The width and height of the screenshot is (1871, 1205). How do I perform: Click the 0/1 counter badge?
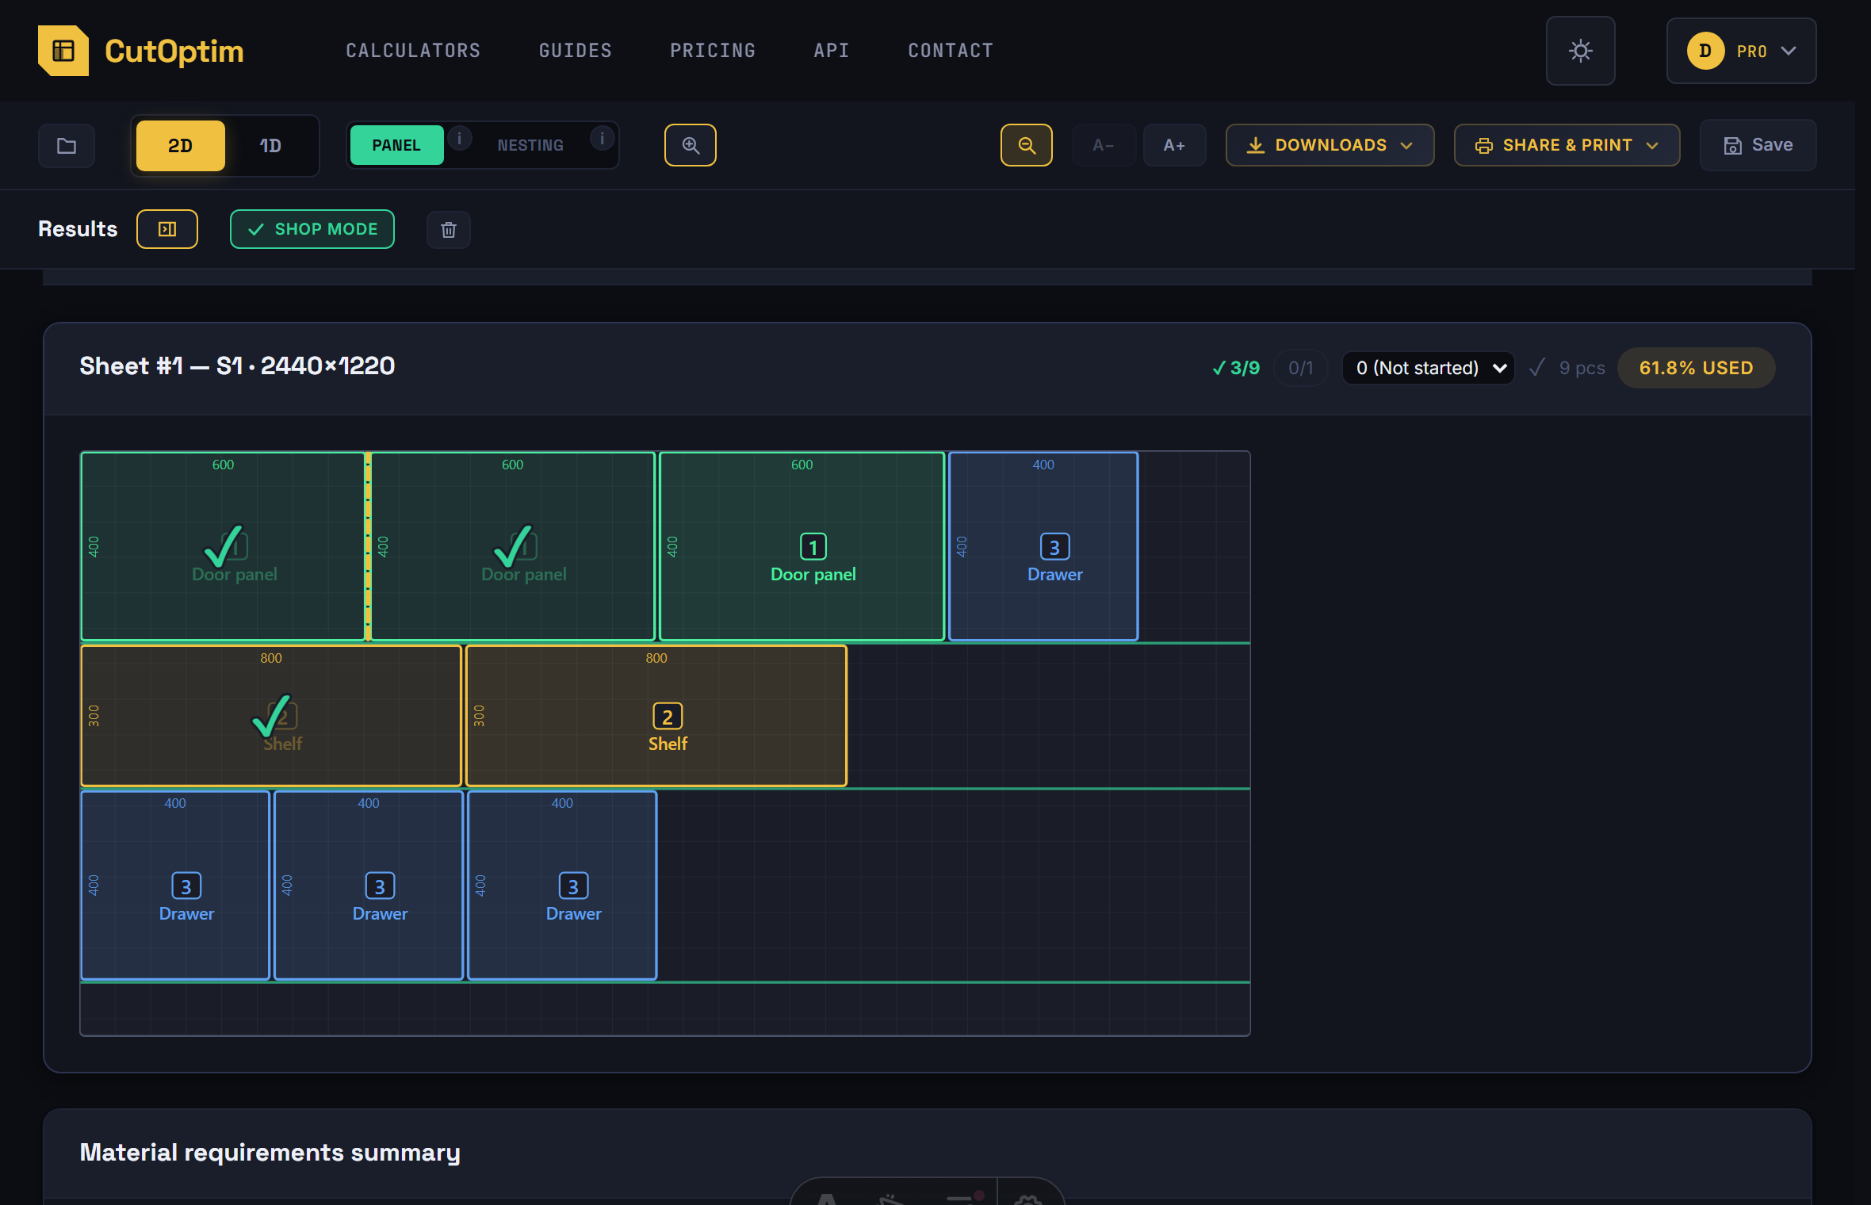tap(1301, 368)
